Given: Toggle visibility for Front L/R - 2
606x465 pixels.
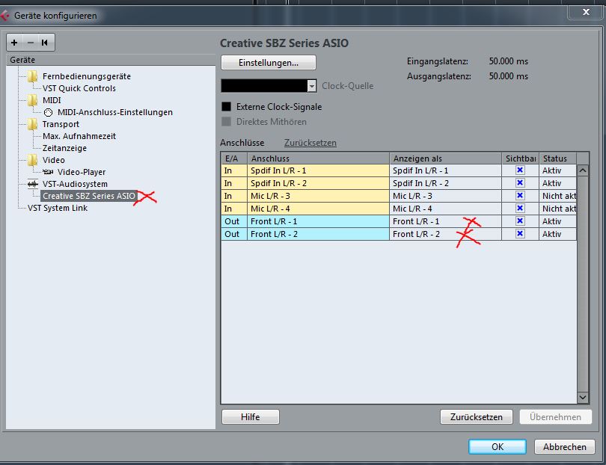Looking at the screenshot, I should tap(520, 234).
